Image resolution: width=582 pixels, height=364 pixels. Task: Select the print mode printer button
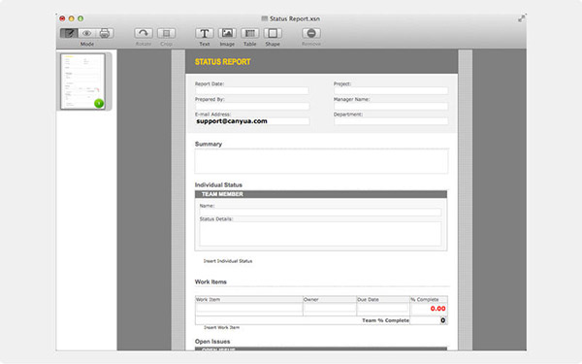coord(105,33)
